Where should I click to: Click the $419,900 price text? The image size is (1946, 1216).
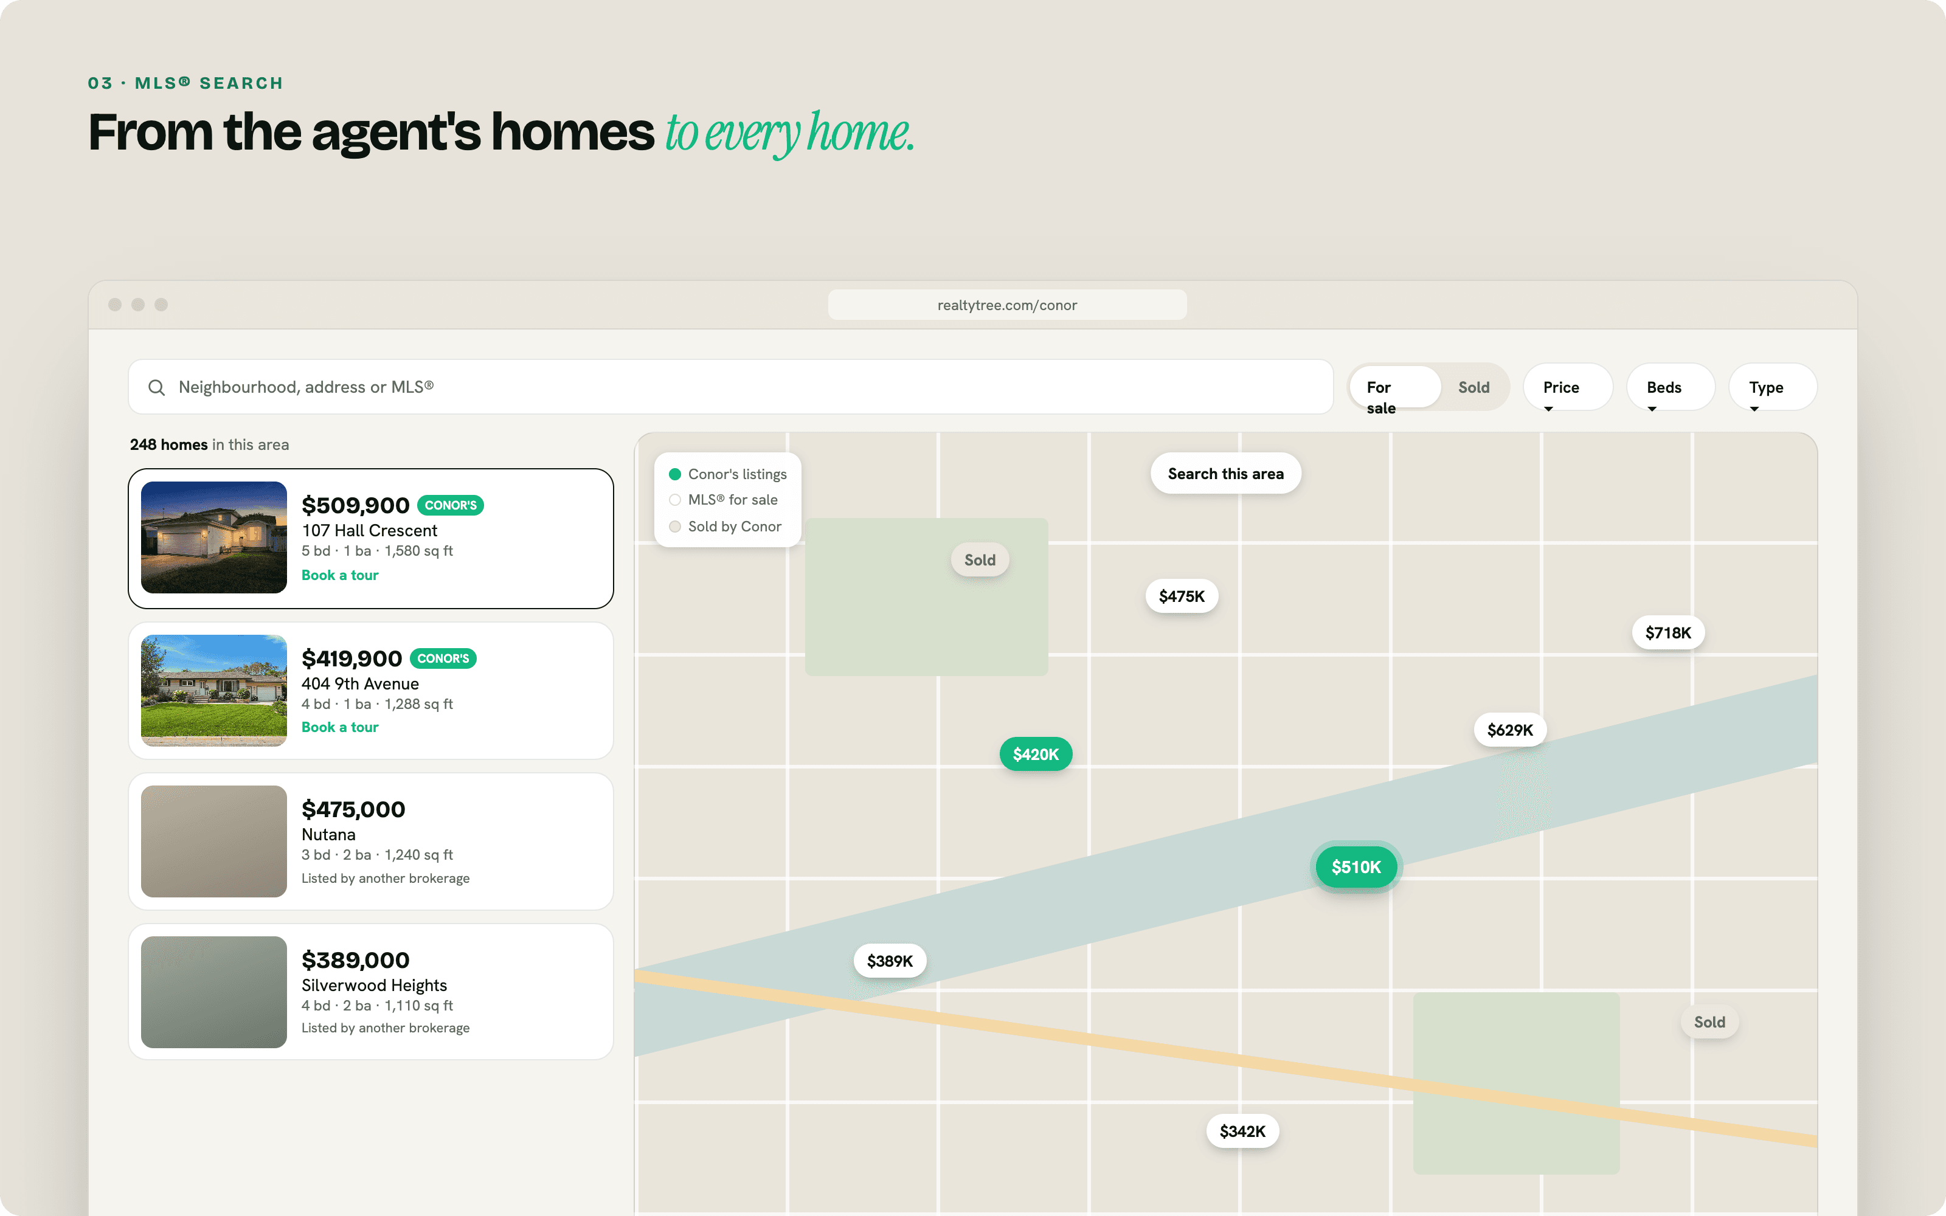pos(351,658)
